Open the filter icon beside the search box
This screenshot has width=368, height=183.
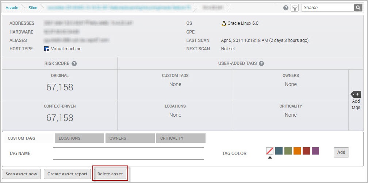click(294, 8)
